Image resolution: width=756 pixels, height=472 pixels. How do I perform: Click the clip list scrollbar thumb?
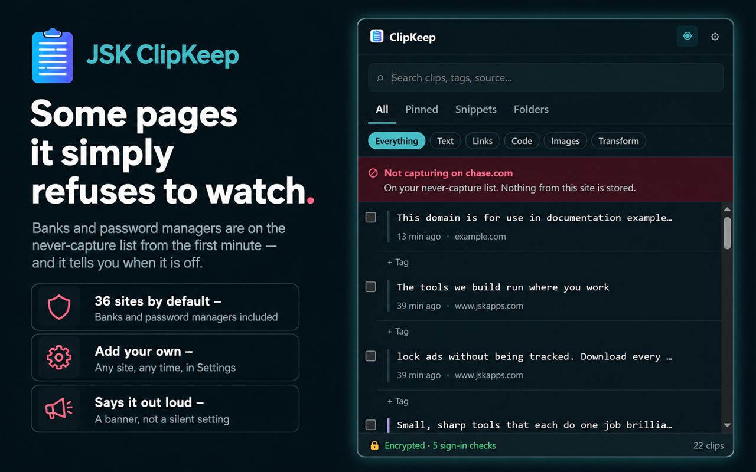[727, 232]
